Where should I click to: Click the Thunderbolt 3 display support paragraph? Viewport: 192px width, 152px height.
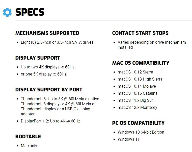tap(60, 106)
